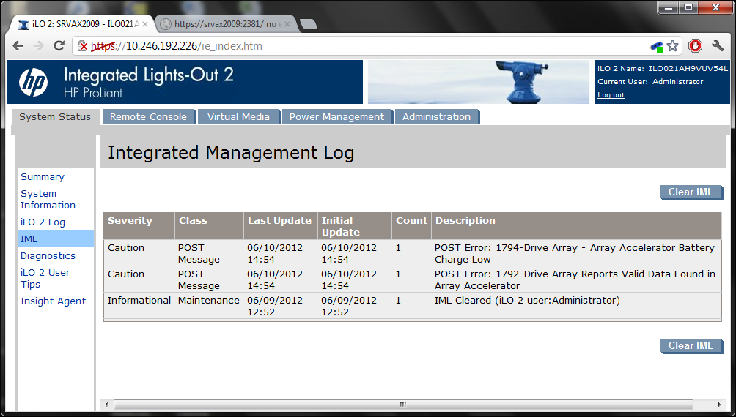Viewport: 736px width, 417px height.
Task: Click the HP logo in the header
Action: 33,82
